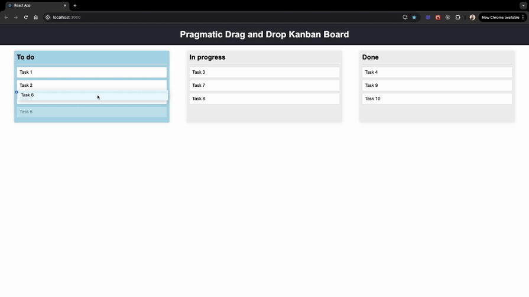This screenshot has width=529, height=297.
Task: Bookmark this page with the star icon
Action: pos(414,17)
